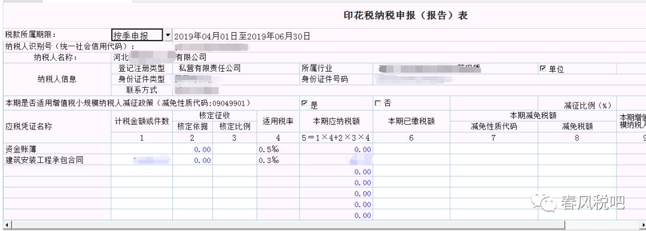Click the 核定依据 column header
Viewport: 646px width, 231px height.
tap(193, 127)
